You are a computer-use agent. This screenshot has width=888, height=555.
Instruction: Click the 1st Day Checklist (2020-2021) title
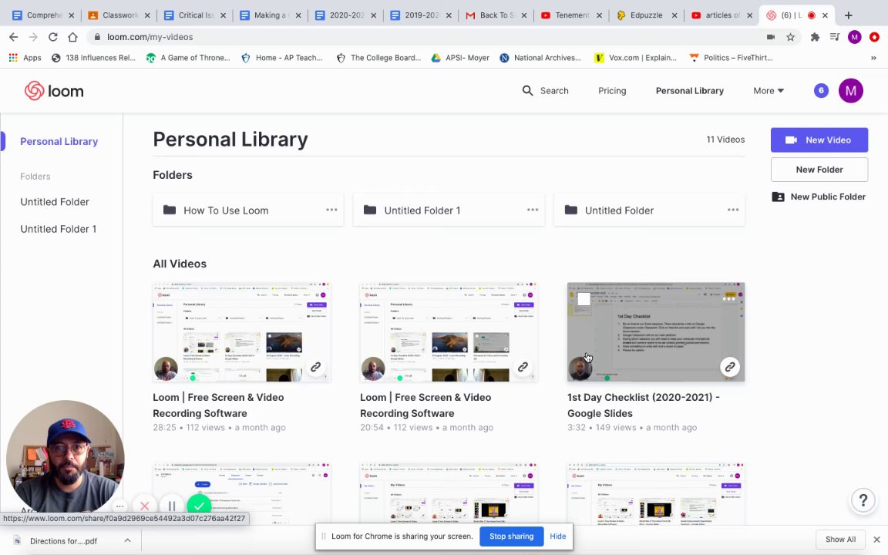tap(644, 405)
